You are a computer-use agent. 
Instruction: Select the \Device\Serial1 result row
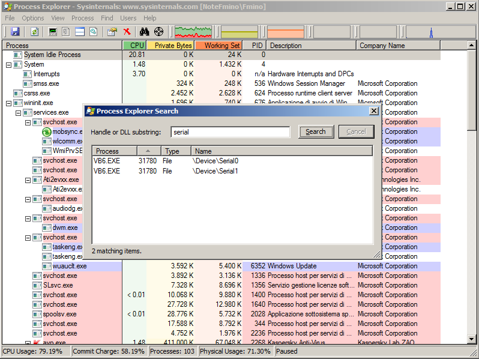point(232,171)
